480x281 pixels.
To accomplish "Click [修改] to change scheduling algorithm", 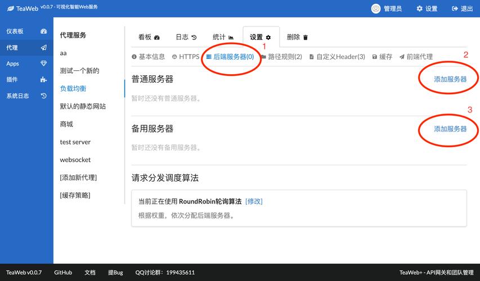I will [x=254, y=201].
